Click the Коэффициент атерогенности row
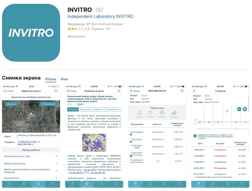Image resolution: width=252 pixels, height=191 pixels. [157, 161]
